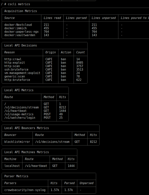This screenshot has width=149, height=195.
Task: Click the count value 3513
Action: pyautogui.click(x=80, y=69)
